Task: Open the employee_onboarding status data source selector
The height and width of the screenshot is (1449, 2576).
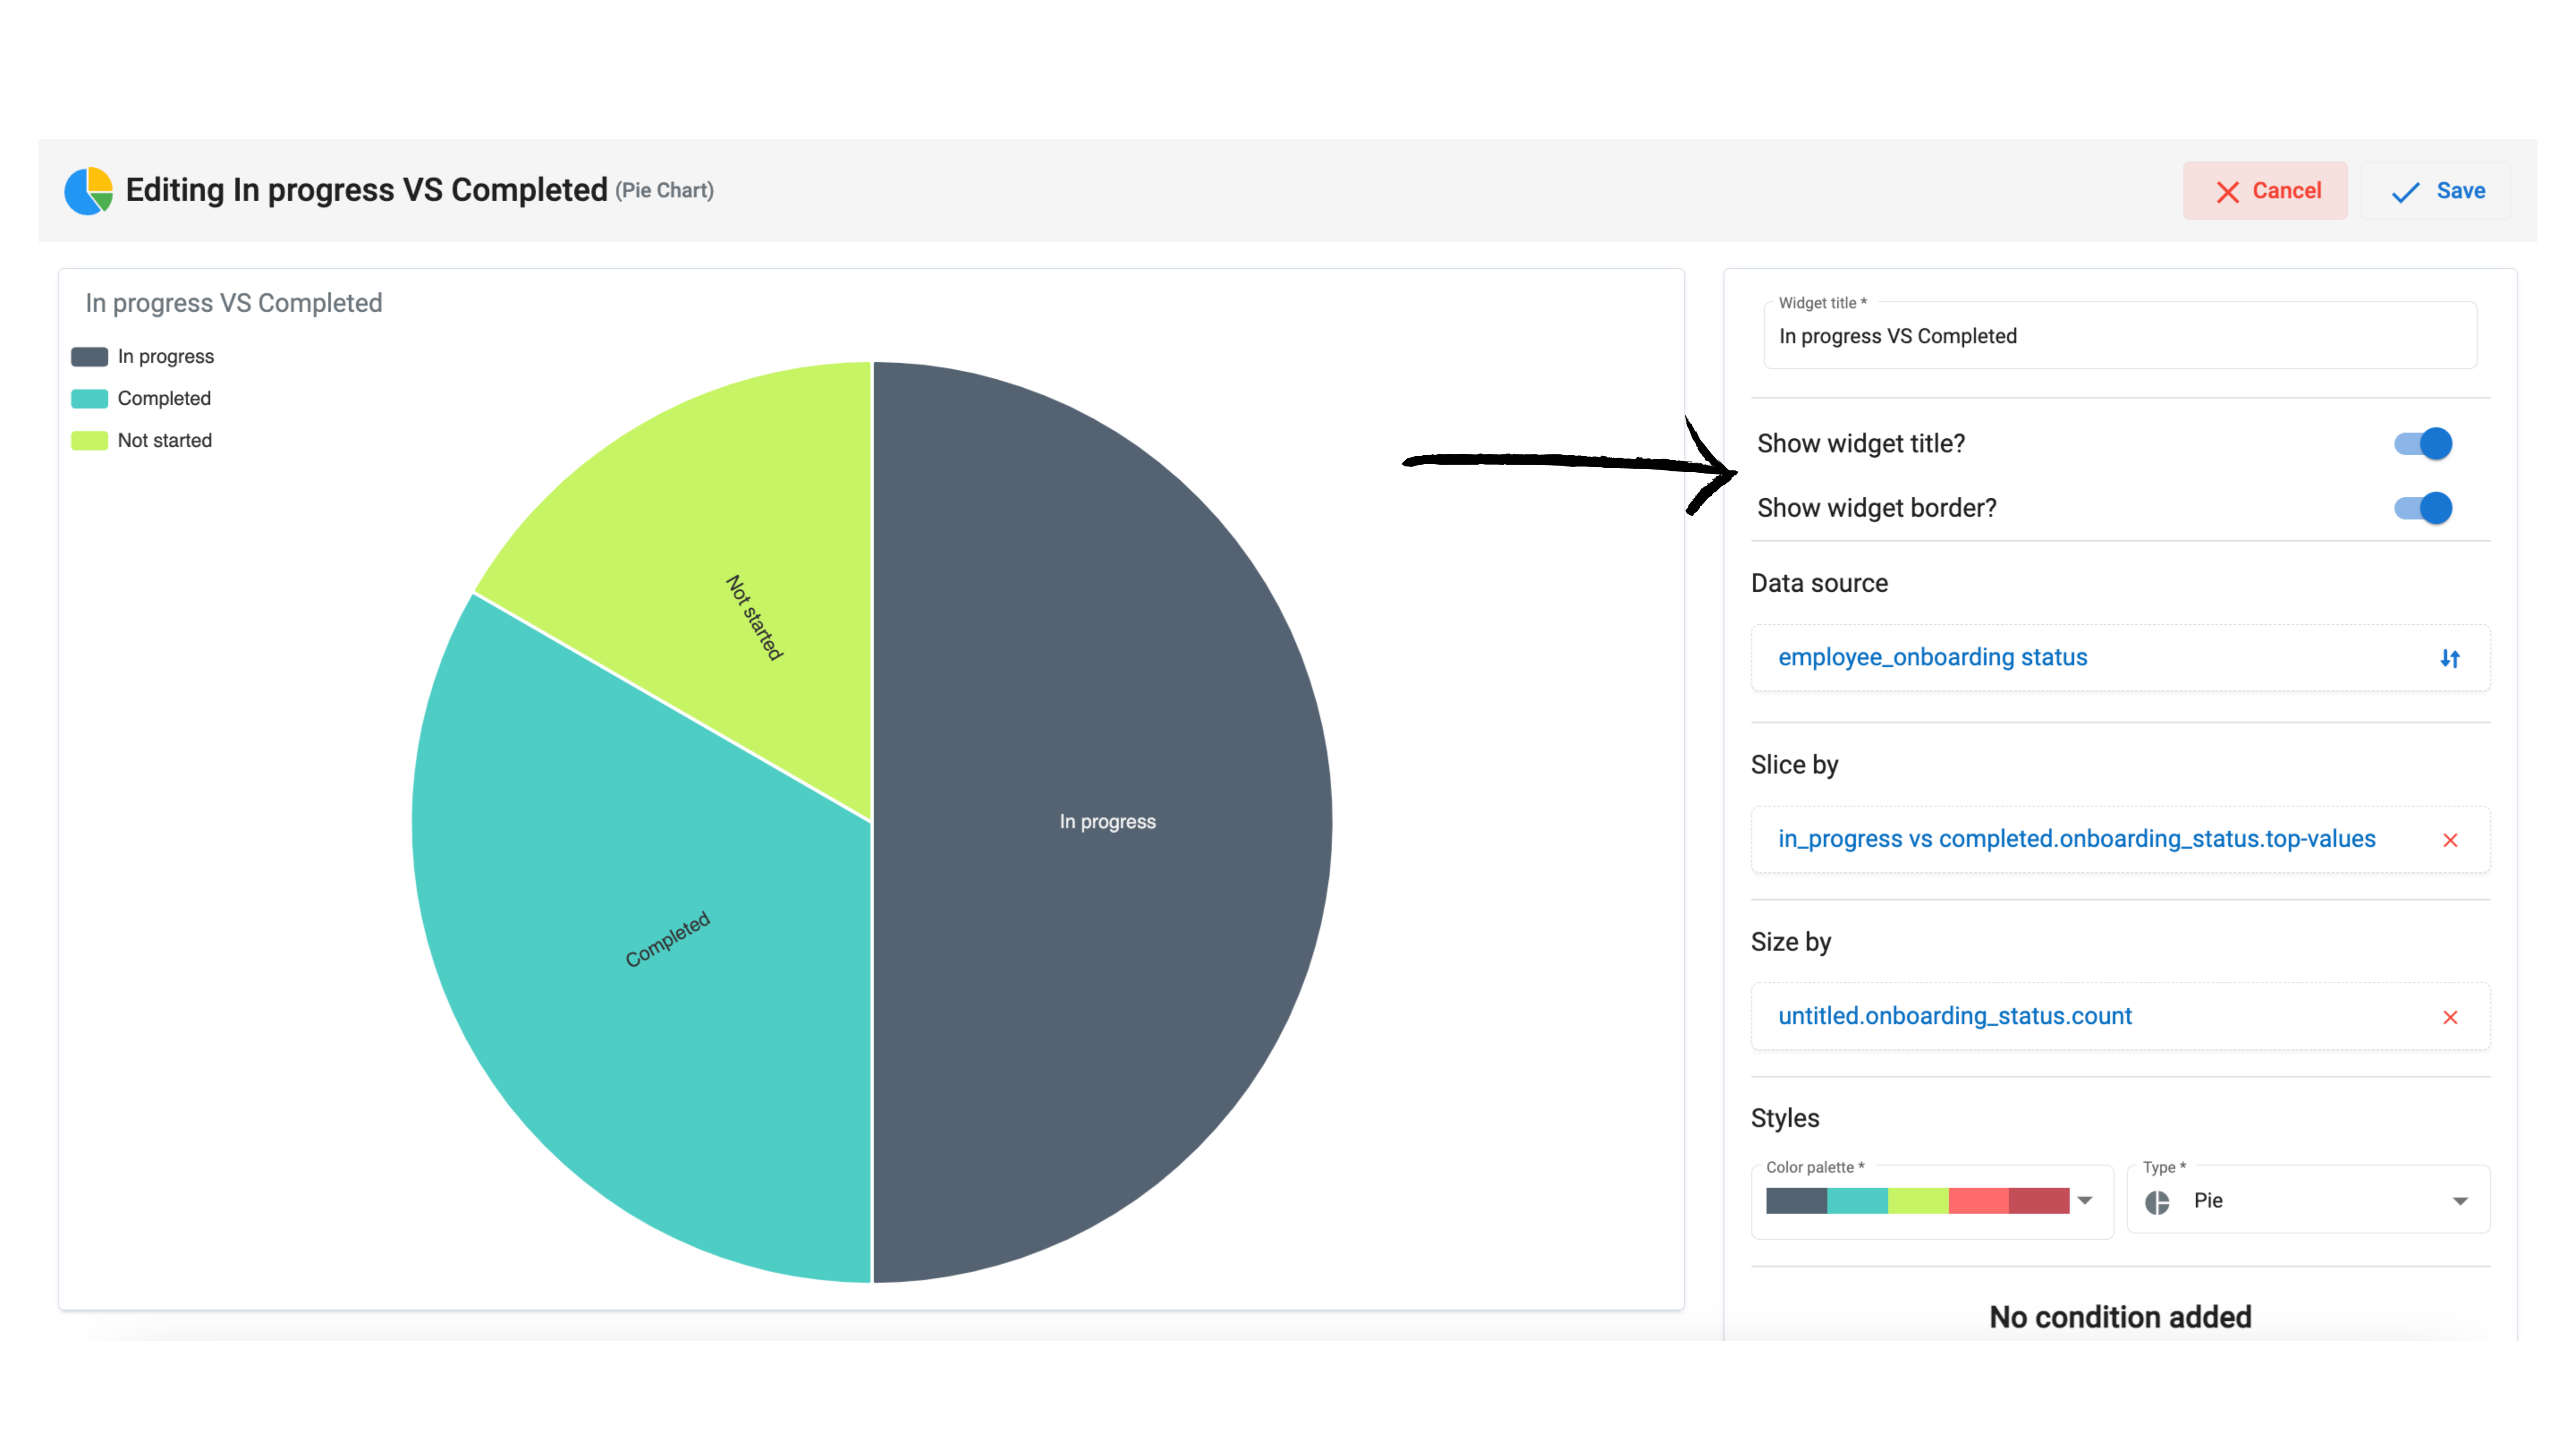Action: [x=1932, y=657]
